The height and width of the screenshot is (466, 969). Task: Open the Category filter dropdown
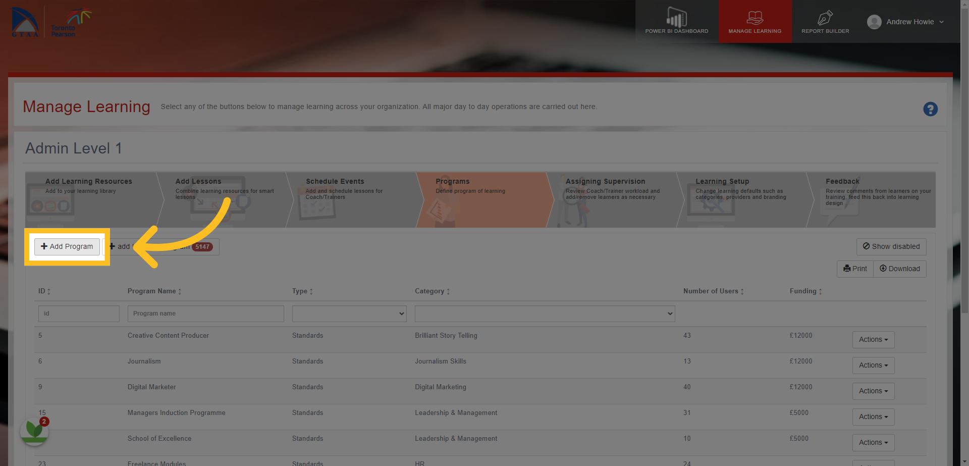coord(545,314)
